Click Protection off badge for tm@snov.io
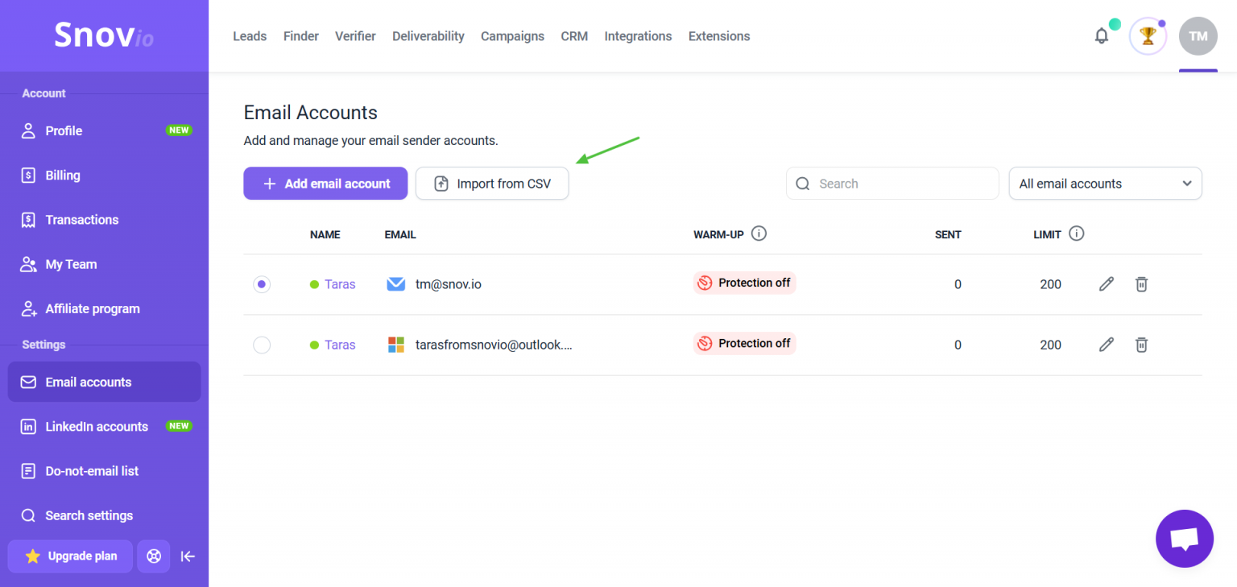Viewport: 1237px width, 587px height. pos(744,283)
